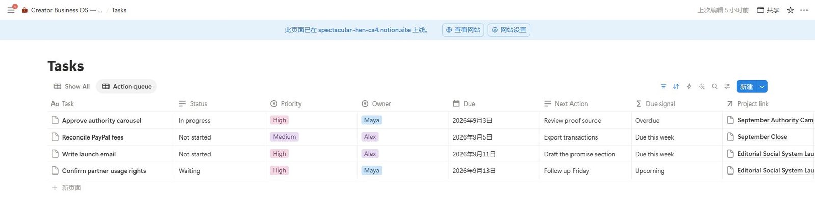Open the sort icon in toolbar
The image size is (815, 209).
click(676, 87)
